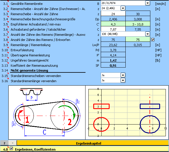169x152 pixels.
Task: Select the Achsabstand input 7,87
Action: click(x=113, y=29)
